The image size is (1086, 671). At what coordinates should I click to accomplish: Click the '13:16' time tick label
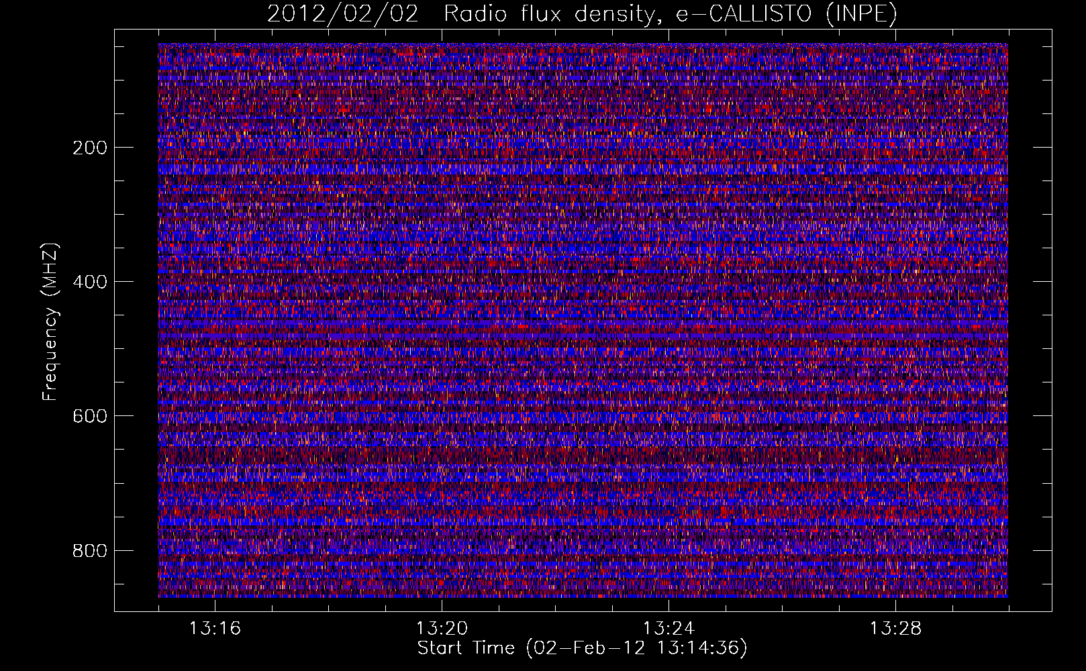215,629
